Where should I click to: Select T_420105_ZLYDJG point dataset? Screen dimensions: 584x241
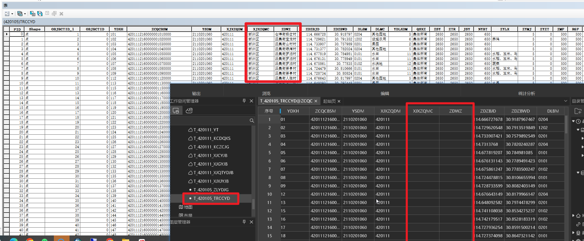click(211, 190)
